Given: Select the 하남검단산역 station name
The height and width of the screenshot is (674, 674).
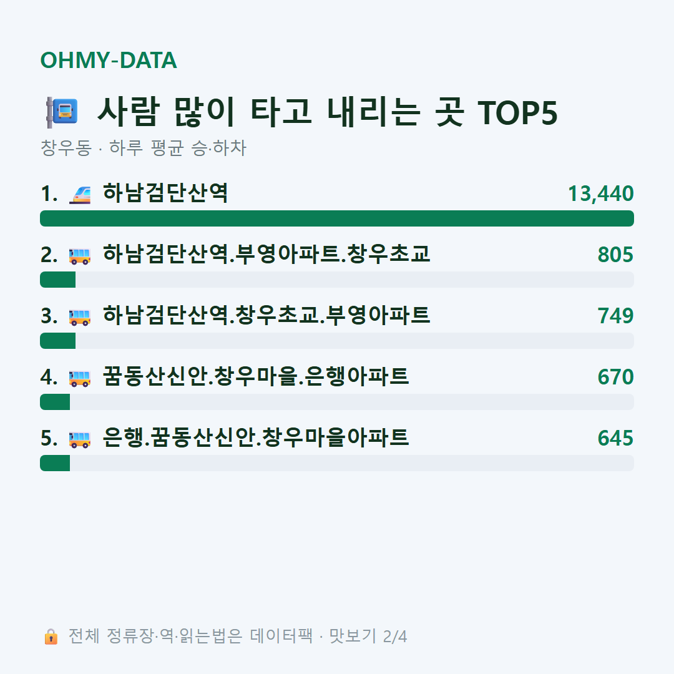Looking at the screenshot, I should (165, 193).
